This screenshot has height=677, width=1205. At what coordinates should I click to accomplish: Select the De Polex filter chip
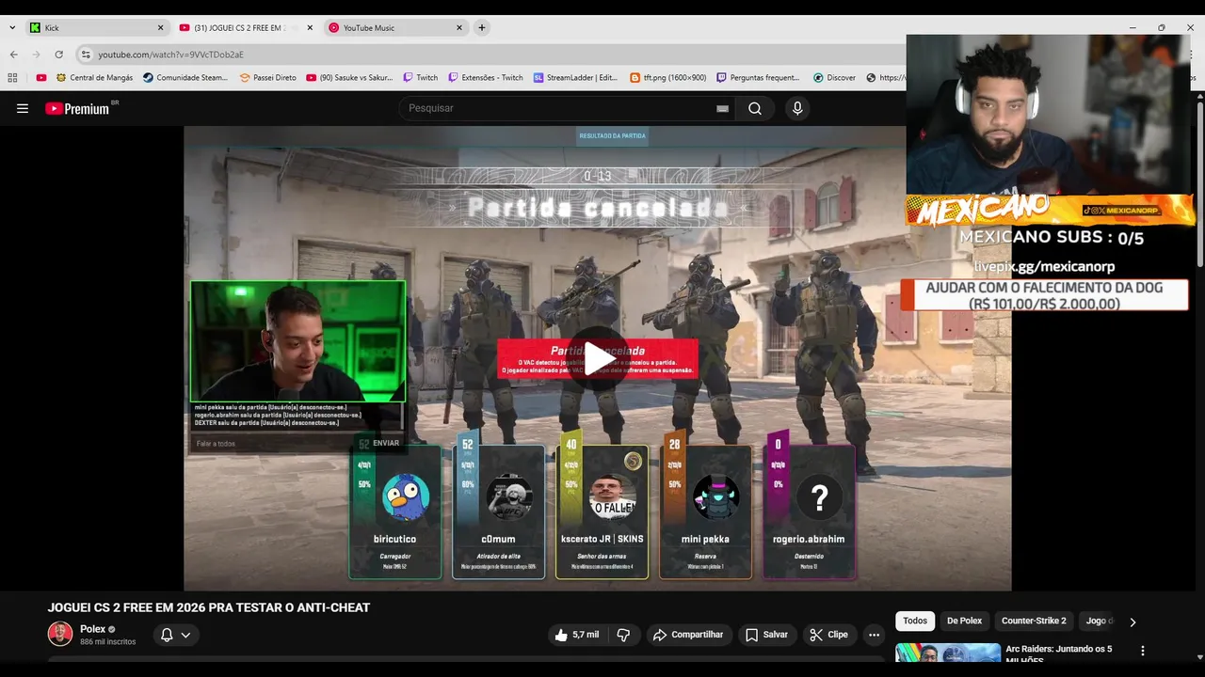tap(964, 621)
